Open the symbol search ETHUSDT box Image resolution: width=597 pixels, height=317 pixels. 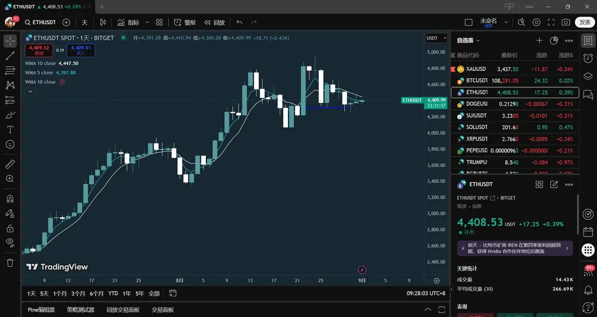point(40,22)
